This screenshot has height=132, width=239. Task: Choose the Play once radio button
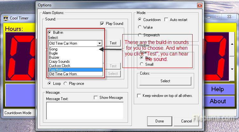65,84
